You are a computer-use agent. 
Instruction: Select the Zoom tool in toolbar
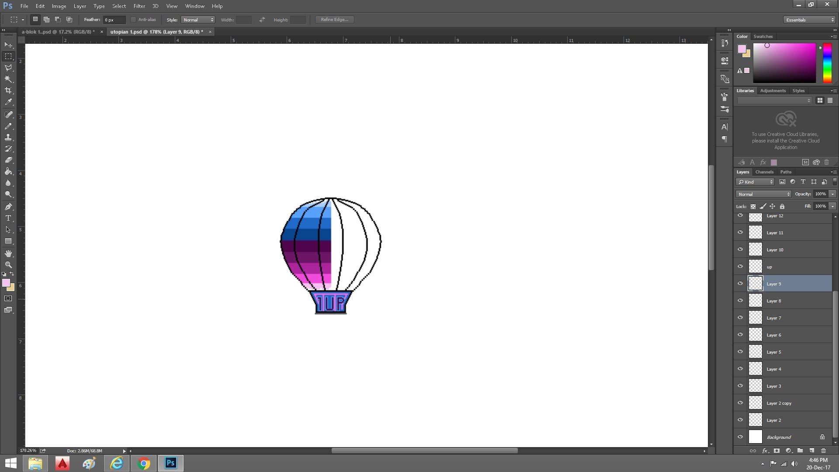[x=8, y=265]
